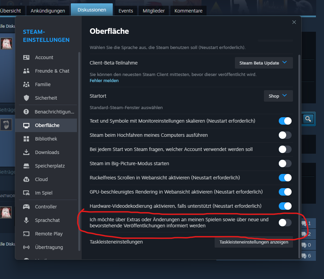Toggle asking which account at each start
Viewport: 324px width, 279px height.
[285, 149]
